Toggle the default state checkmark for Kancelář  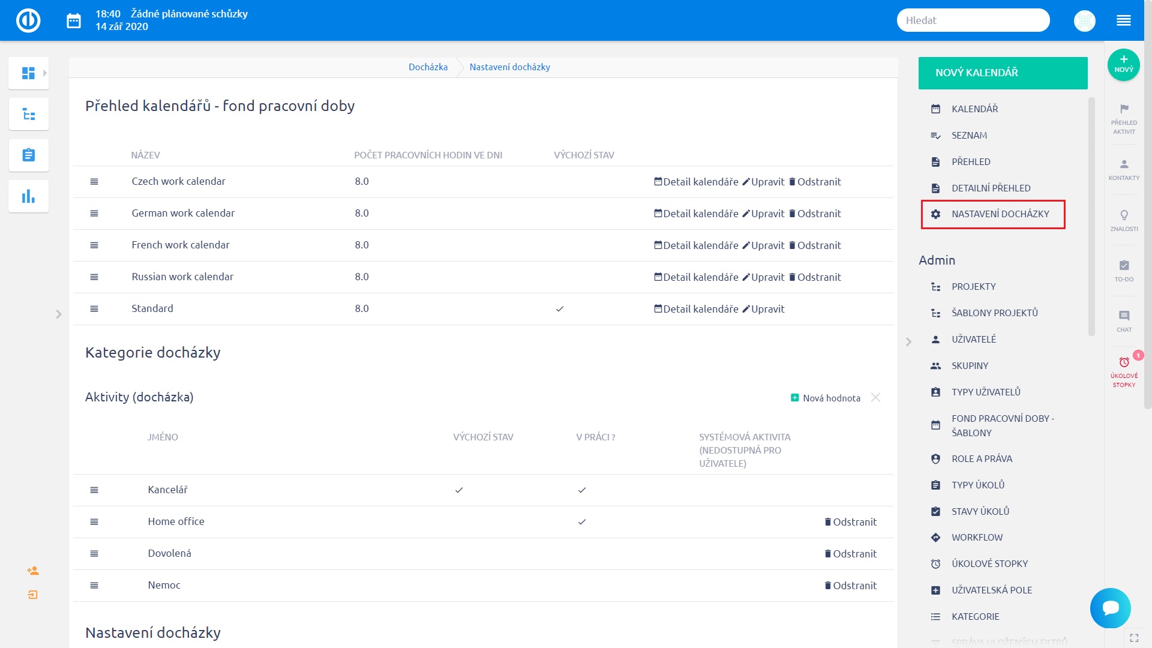[459, 490]
